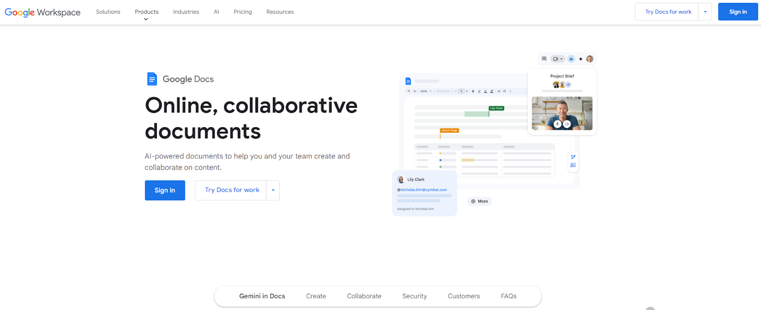Click the undo arrow in illustrated toolbar

point(415,91)
